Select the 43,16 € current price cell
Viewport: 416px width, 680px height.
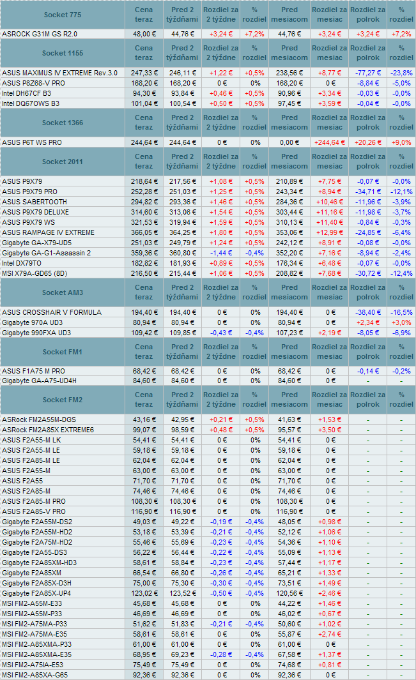pyautogui.click(x=144, y=419)
